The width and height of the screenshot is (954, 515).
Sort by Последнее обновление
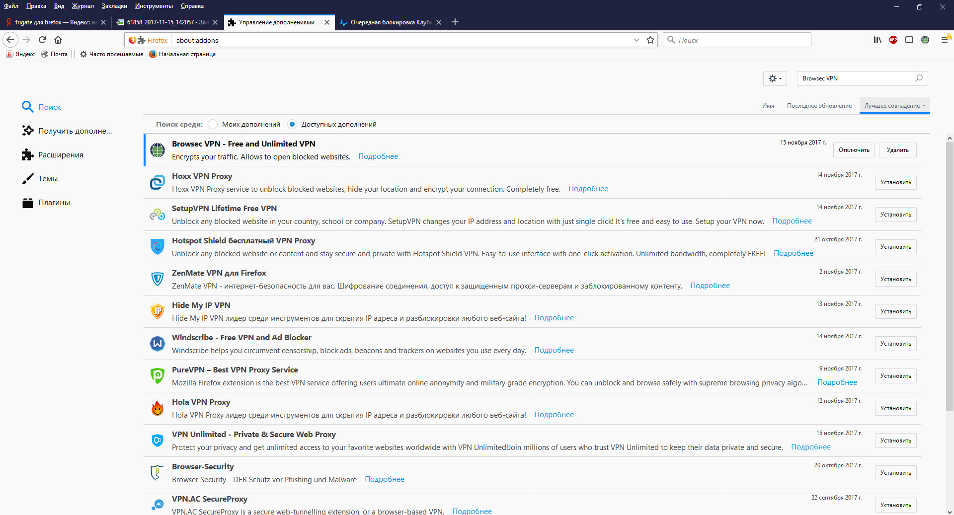819,106
